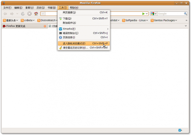The image size is (191, 135).
Task: Click the cnBeta RSS feed icon
Action: point(22,20)
